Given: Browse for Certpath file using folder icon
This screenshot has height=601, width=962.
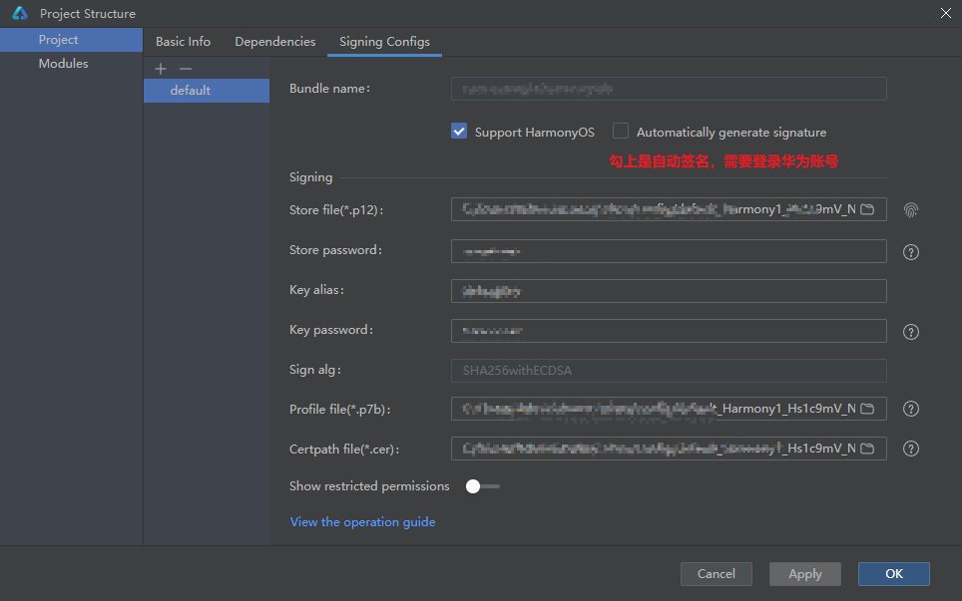Looking at the screenshot, I should (x=867, y=449).
